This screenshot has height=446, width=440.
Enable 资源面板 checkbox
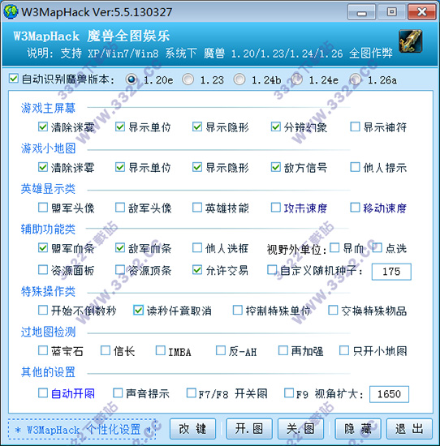tap(43, 269)
